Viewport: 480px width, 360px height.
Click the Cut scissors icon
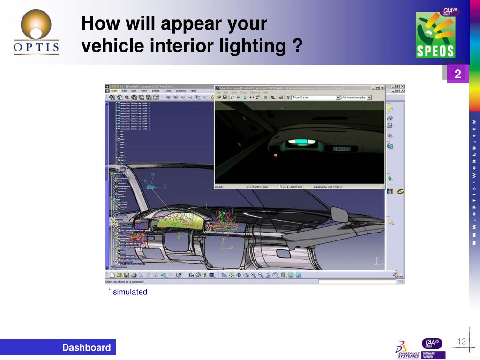141,275
